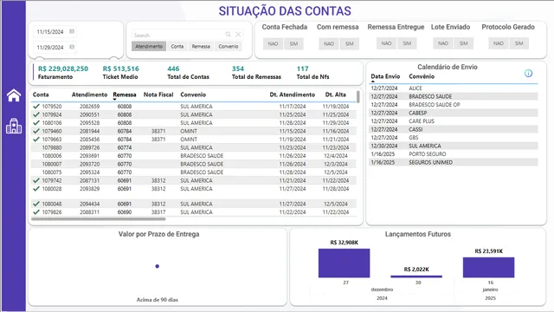The height and width of the screenshot is (312, 554).
Task: Set Conta Fechada to SIM
Action: 293,44
